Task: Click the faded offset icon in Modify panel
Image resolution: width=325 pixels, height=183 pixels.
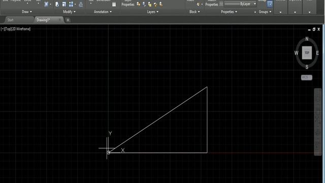Action: (x=81, y=5)
